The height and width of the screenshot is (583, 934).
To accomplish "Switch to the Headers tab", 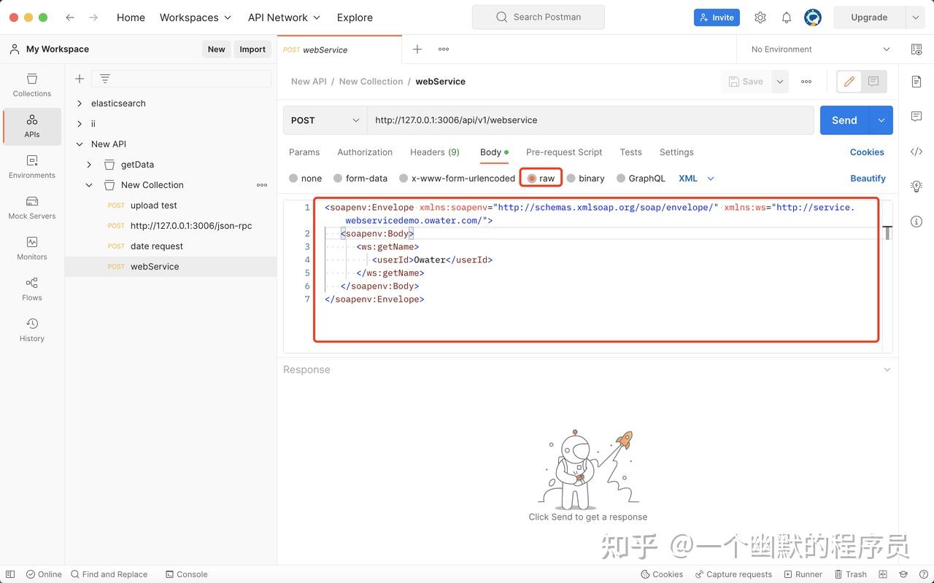I will (434, 152).
